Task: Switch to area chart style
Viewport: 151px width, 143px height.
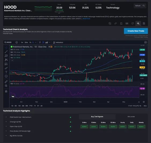Action: coord(47,42)
